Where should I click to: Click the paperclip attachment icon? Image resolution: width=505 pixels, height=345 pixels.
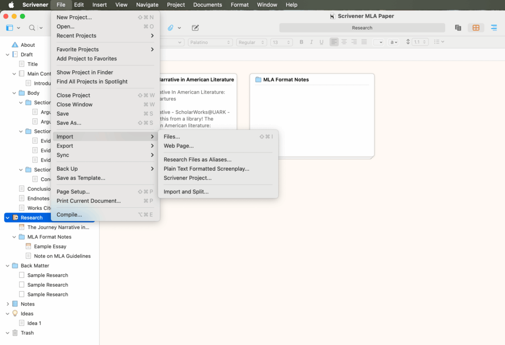[170, 28]
